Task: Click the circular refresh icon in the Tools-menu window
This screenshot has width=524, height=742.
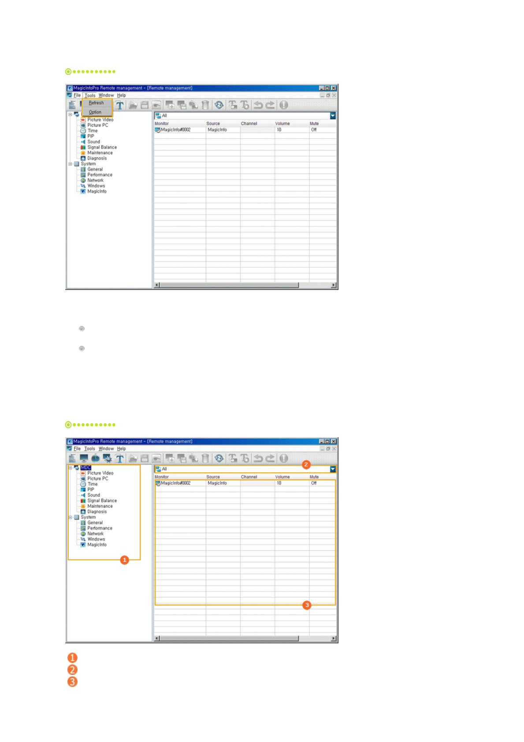Action: coord(219,105)
